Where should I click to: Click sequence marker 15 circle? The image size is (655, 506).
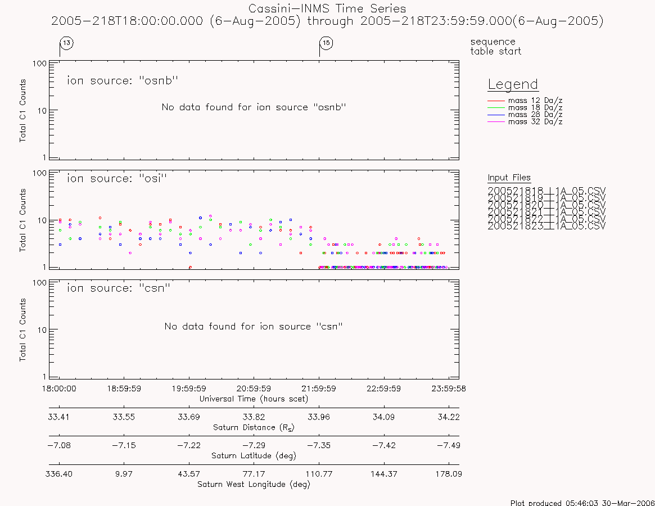[326, 43]
